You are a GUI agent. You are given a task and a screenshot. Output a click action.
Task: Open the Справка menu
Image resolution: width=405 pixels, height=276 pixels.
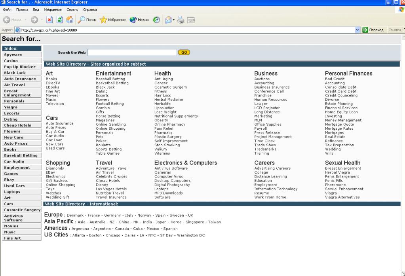90,9
